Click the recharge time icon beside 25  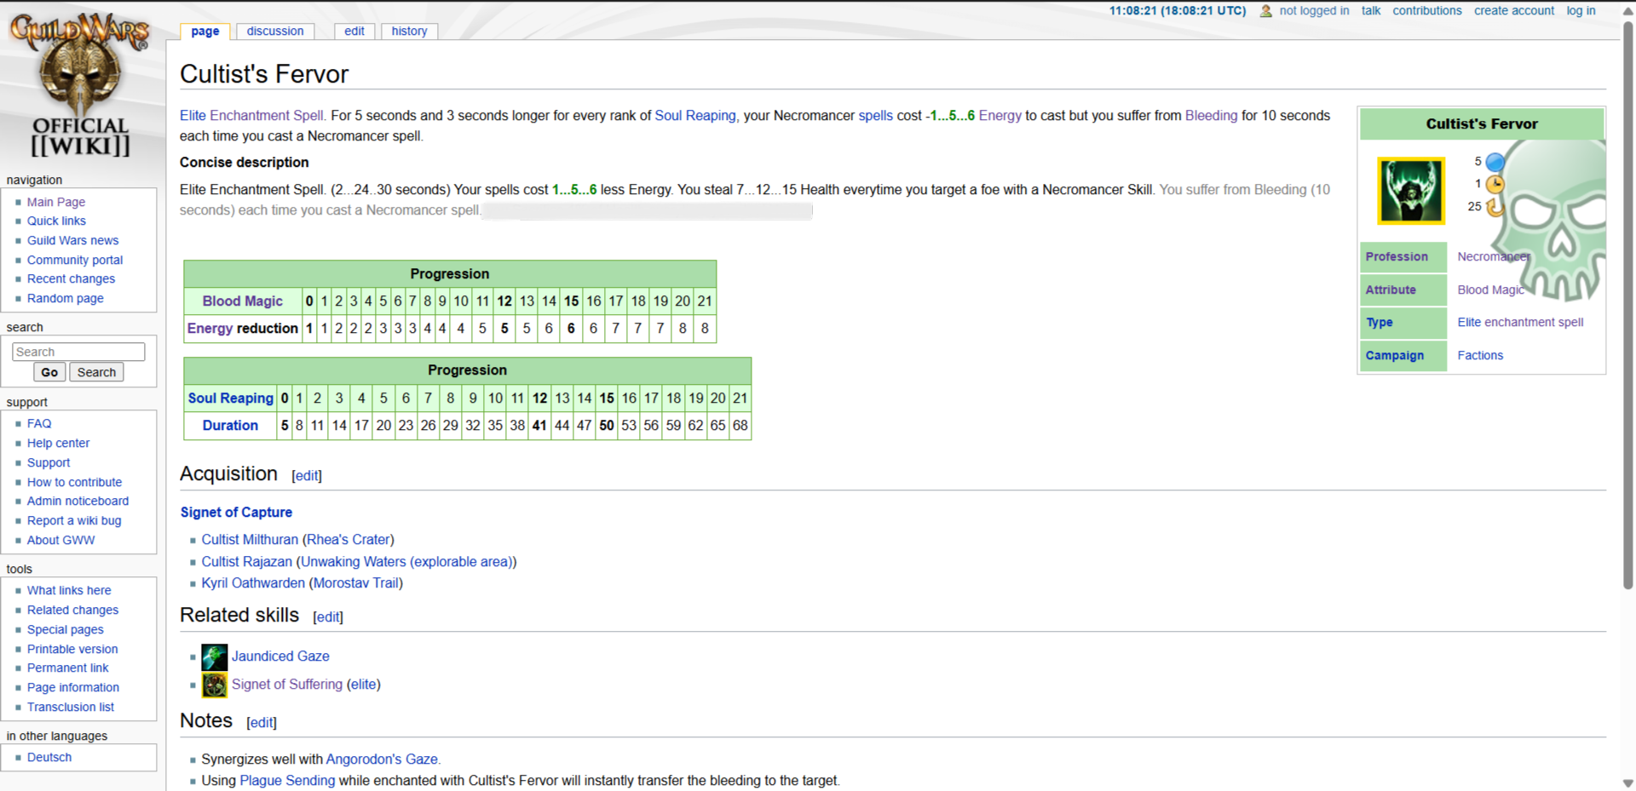1495,207
